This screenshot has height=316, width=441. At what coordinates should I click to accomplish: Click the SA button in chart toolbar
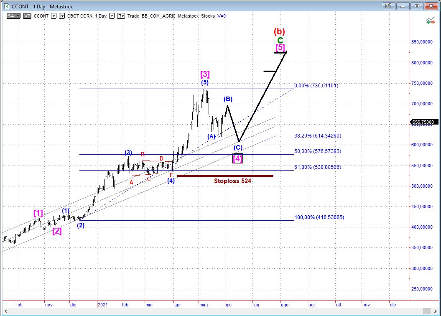click(x=11, y=16)
